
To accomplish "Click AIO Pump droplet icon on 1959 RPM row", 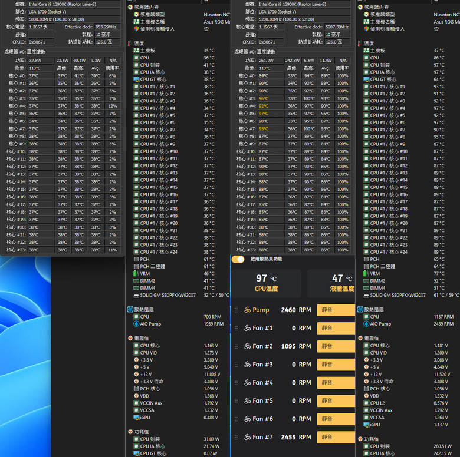I will pyautogui.click(x=136, y=324).
